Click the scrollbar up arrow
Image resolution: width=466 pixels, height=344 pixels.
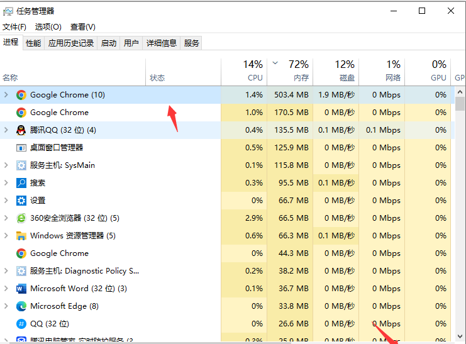click(x=460, y=92)
